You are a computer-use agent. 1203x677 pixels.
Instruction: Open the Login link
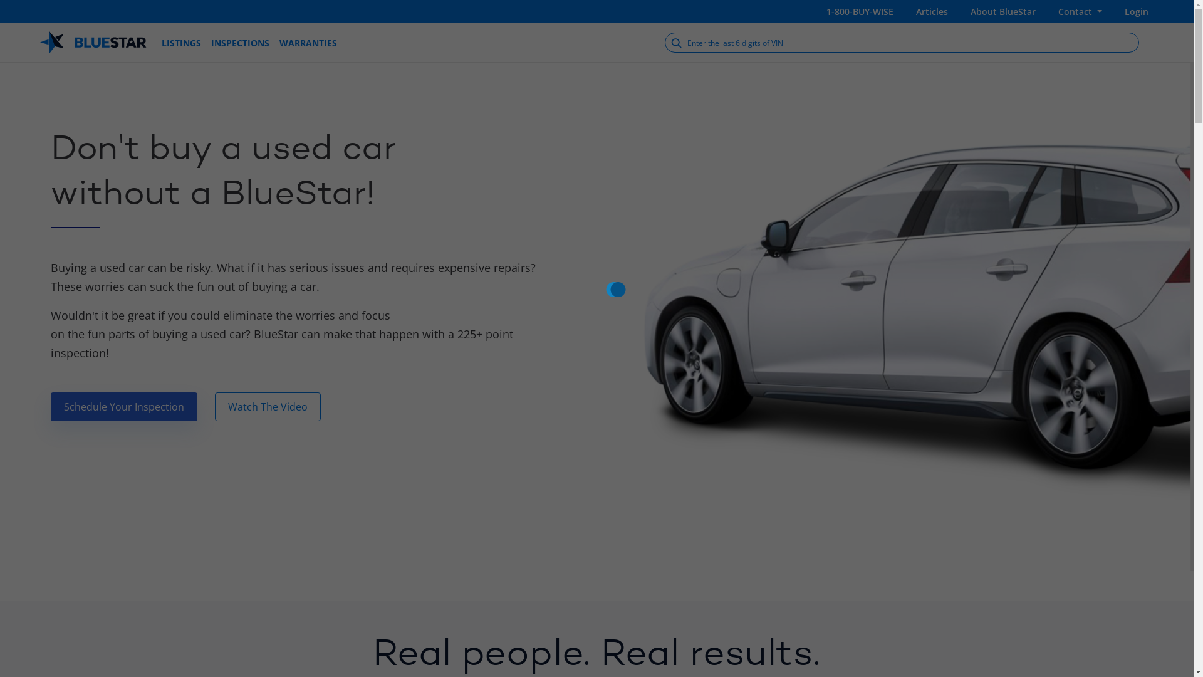click(1136, 12)
